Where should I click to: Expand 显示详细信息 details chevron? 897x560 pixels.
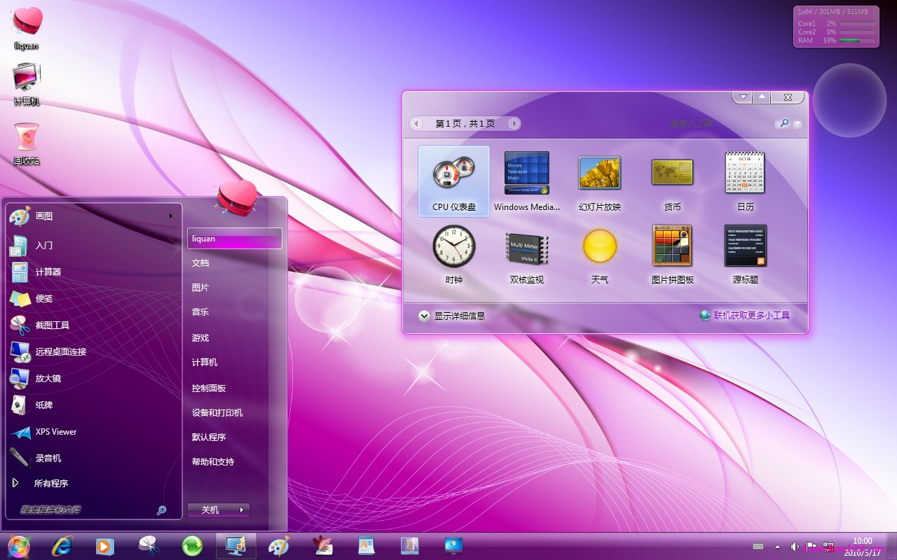coord(424,316)
